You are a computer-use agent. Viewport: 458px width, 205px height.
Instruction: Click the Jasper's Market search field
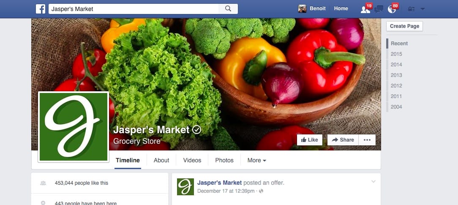click(134, 9)
